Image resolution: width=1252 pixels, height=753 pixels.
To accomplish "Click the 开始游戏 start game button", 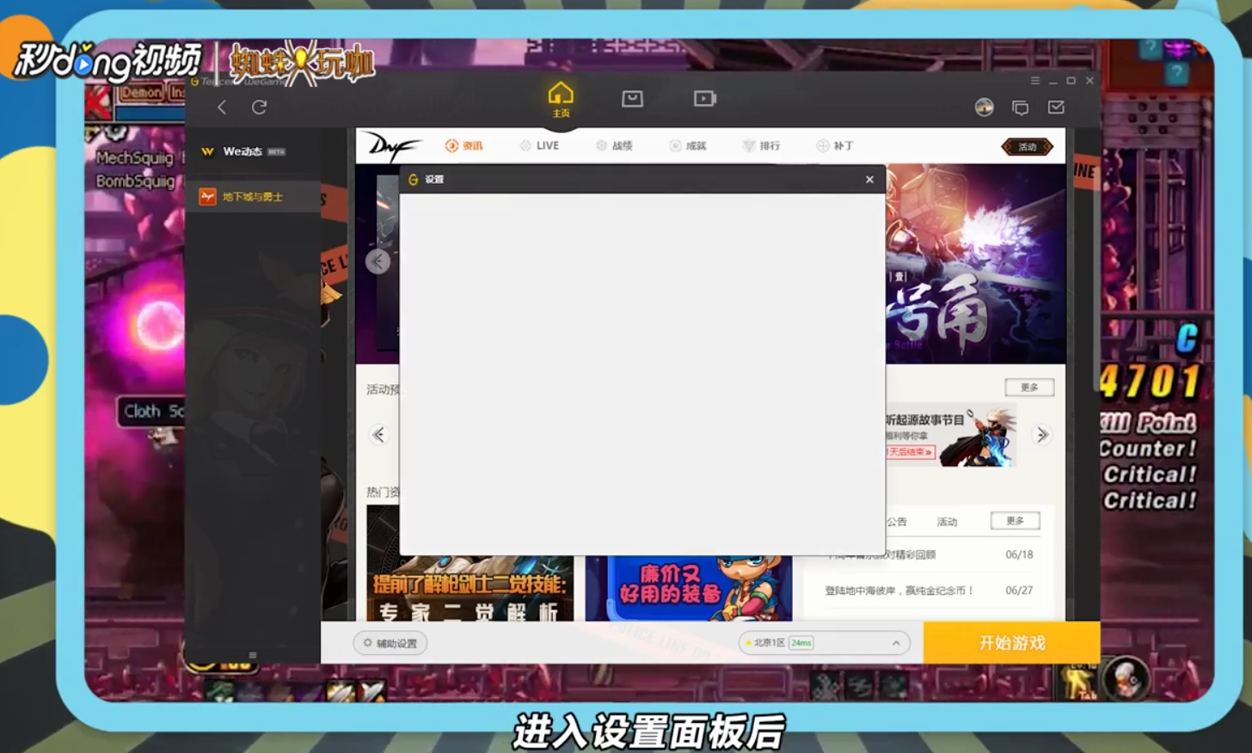I will click(x=1011, y=642).
